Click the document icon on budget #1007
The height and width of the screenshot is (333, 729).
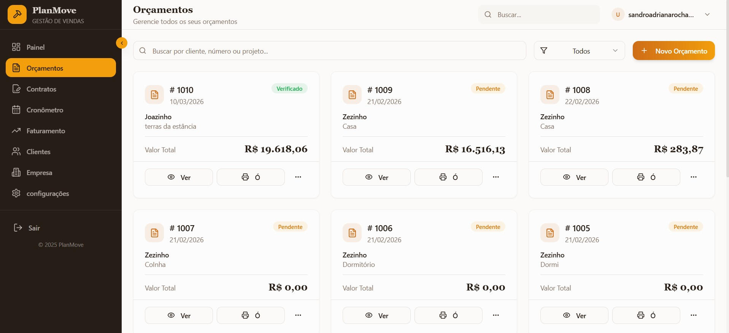pyautogui.click(x=154, y=233)
